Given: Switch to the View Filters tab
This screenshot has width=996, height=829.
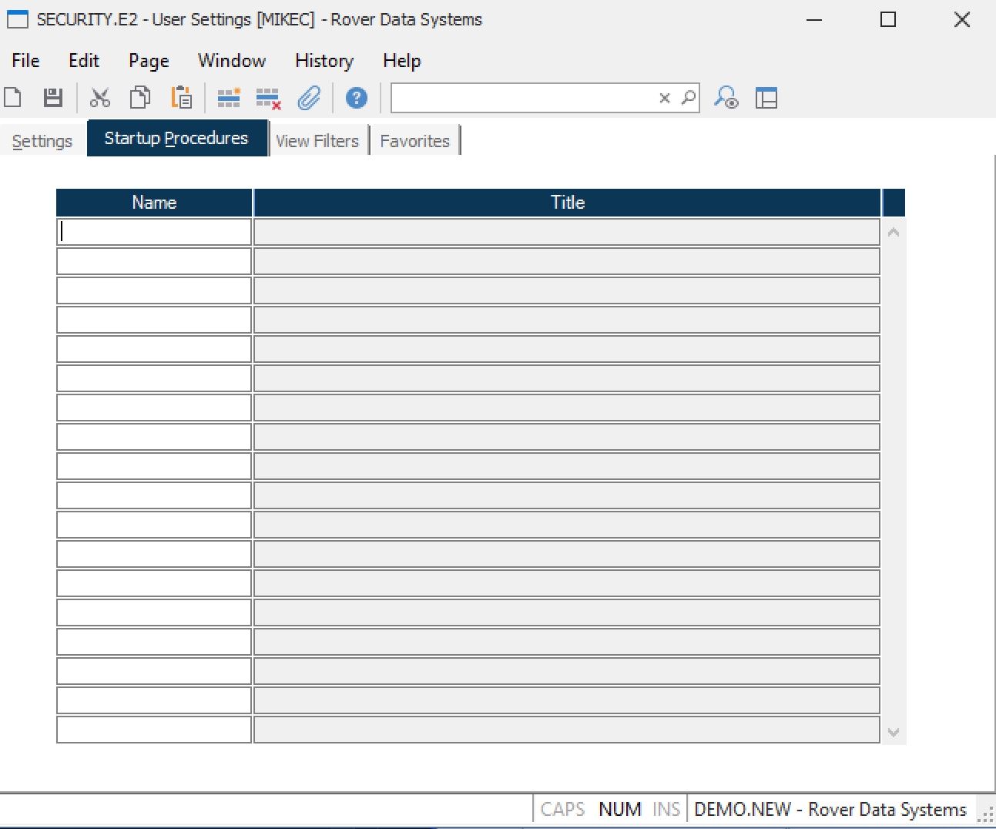Looking at the screenshot, I should pos(317,141).
